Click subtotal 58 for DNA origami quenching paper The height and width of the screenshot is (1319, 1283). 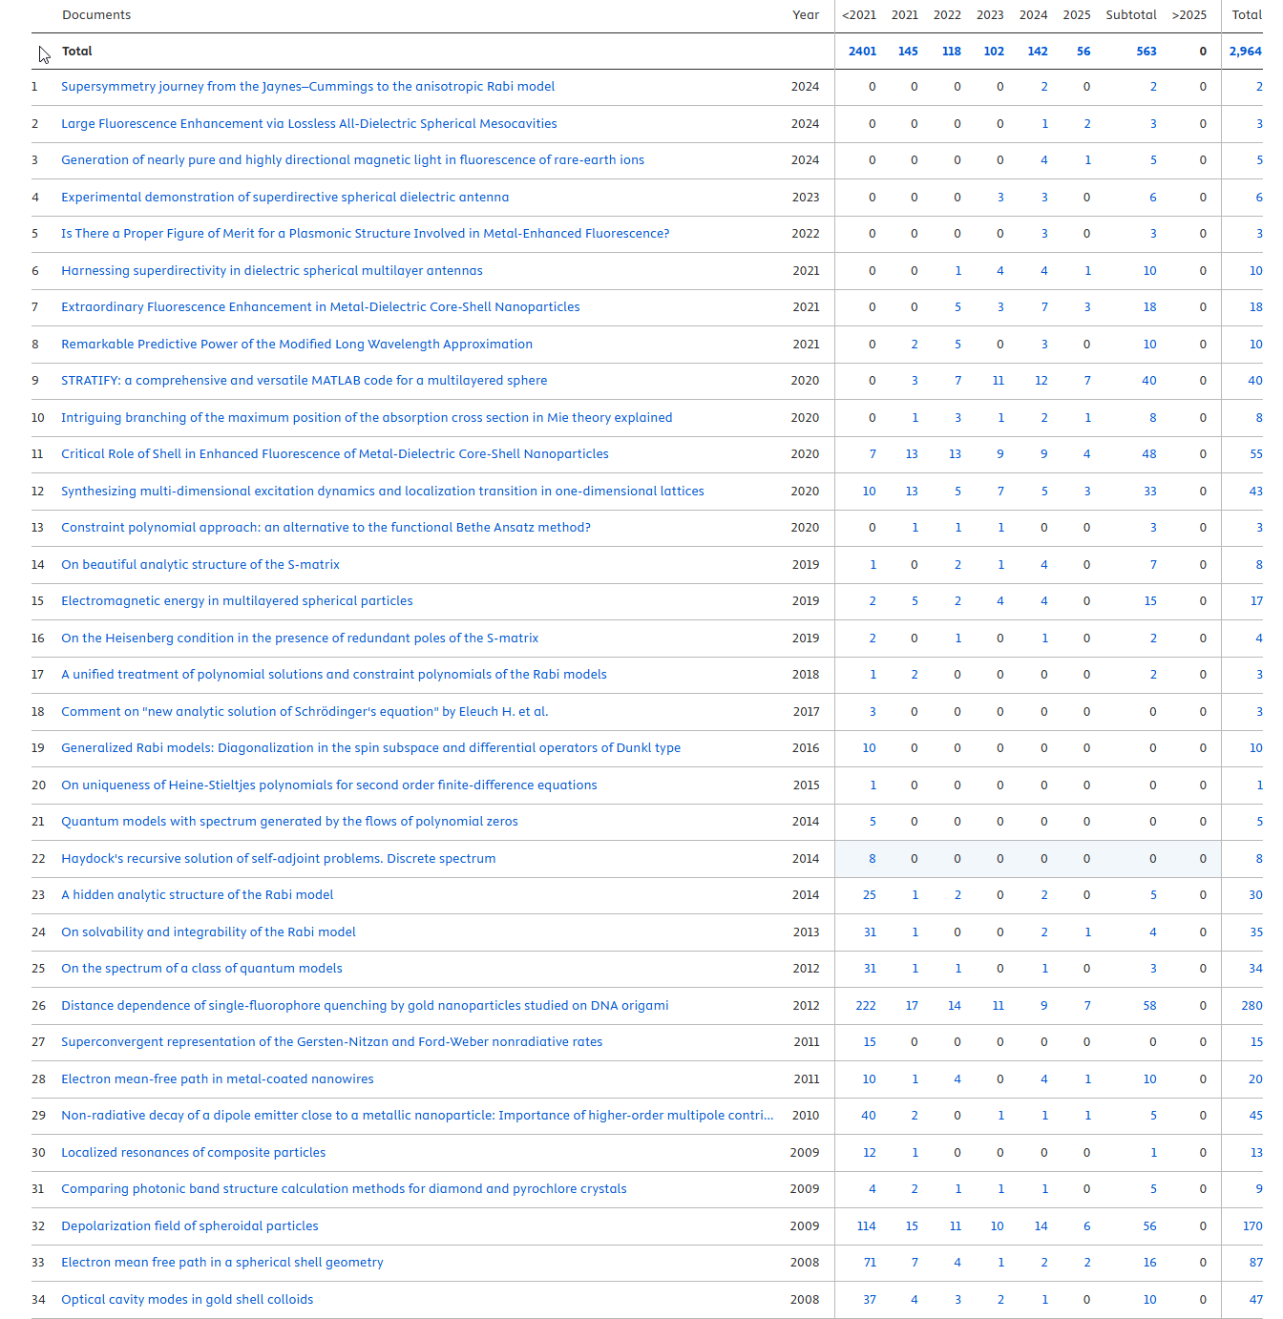[1149, 1006]
